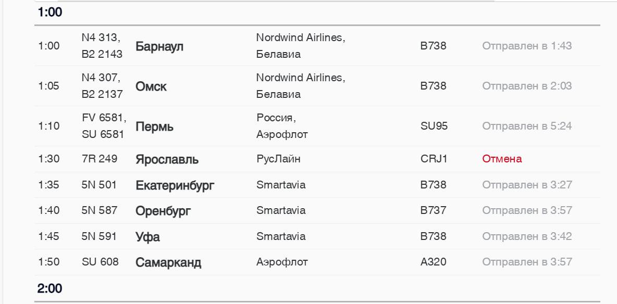Click the Барнаул destination link
Image resolution: width=617 pixels, height=304 pixels.
click(x=159, y=46)
